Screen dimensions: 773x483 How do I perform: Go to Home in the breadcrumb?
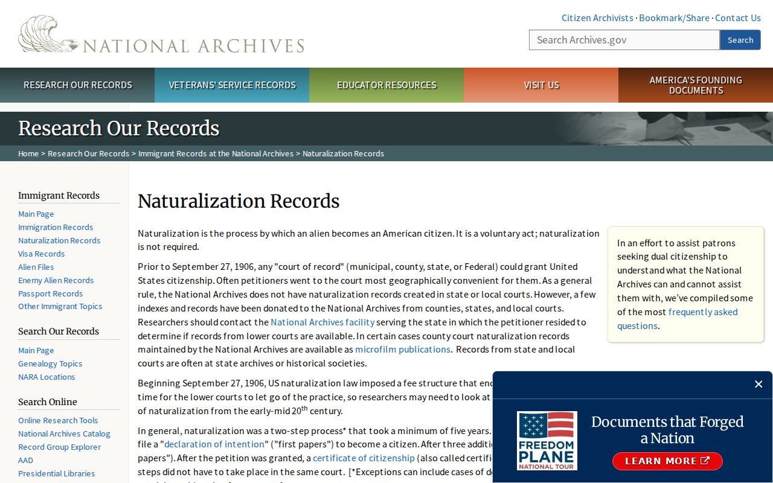point(28,153)
